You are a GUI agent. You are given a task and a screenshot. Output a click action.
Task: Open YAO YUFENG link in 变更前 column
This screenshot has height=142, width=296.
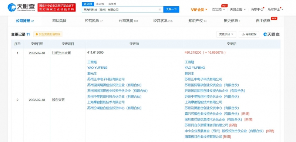click(97, 68)
